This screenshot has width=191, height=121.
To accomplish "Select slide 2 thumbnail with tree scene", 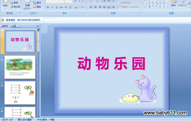I will pyautogui.click(x=20, y=67).
